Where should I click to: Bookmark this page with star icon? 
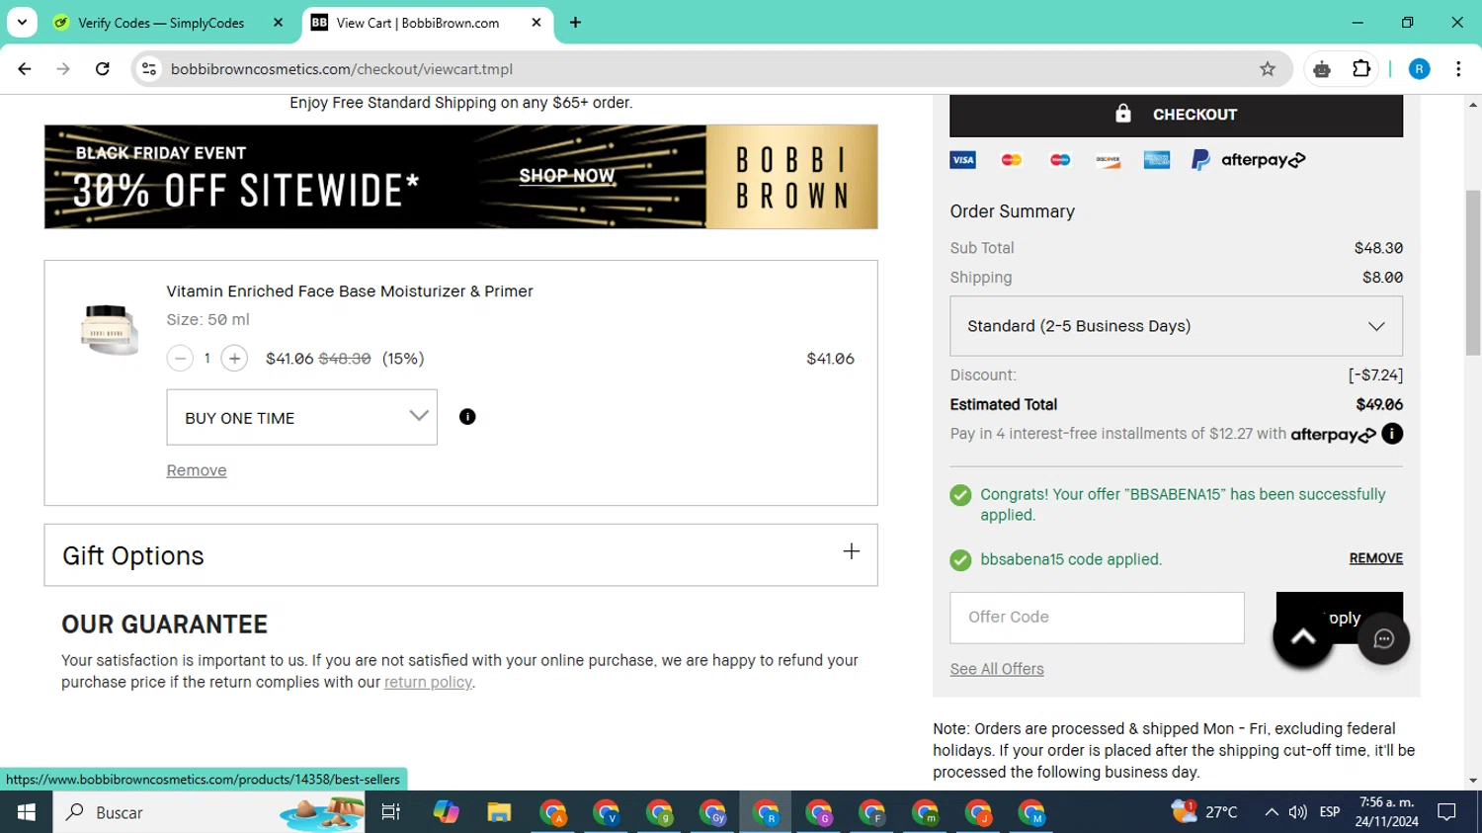click(x=1268, y=69)
